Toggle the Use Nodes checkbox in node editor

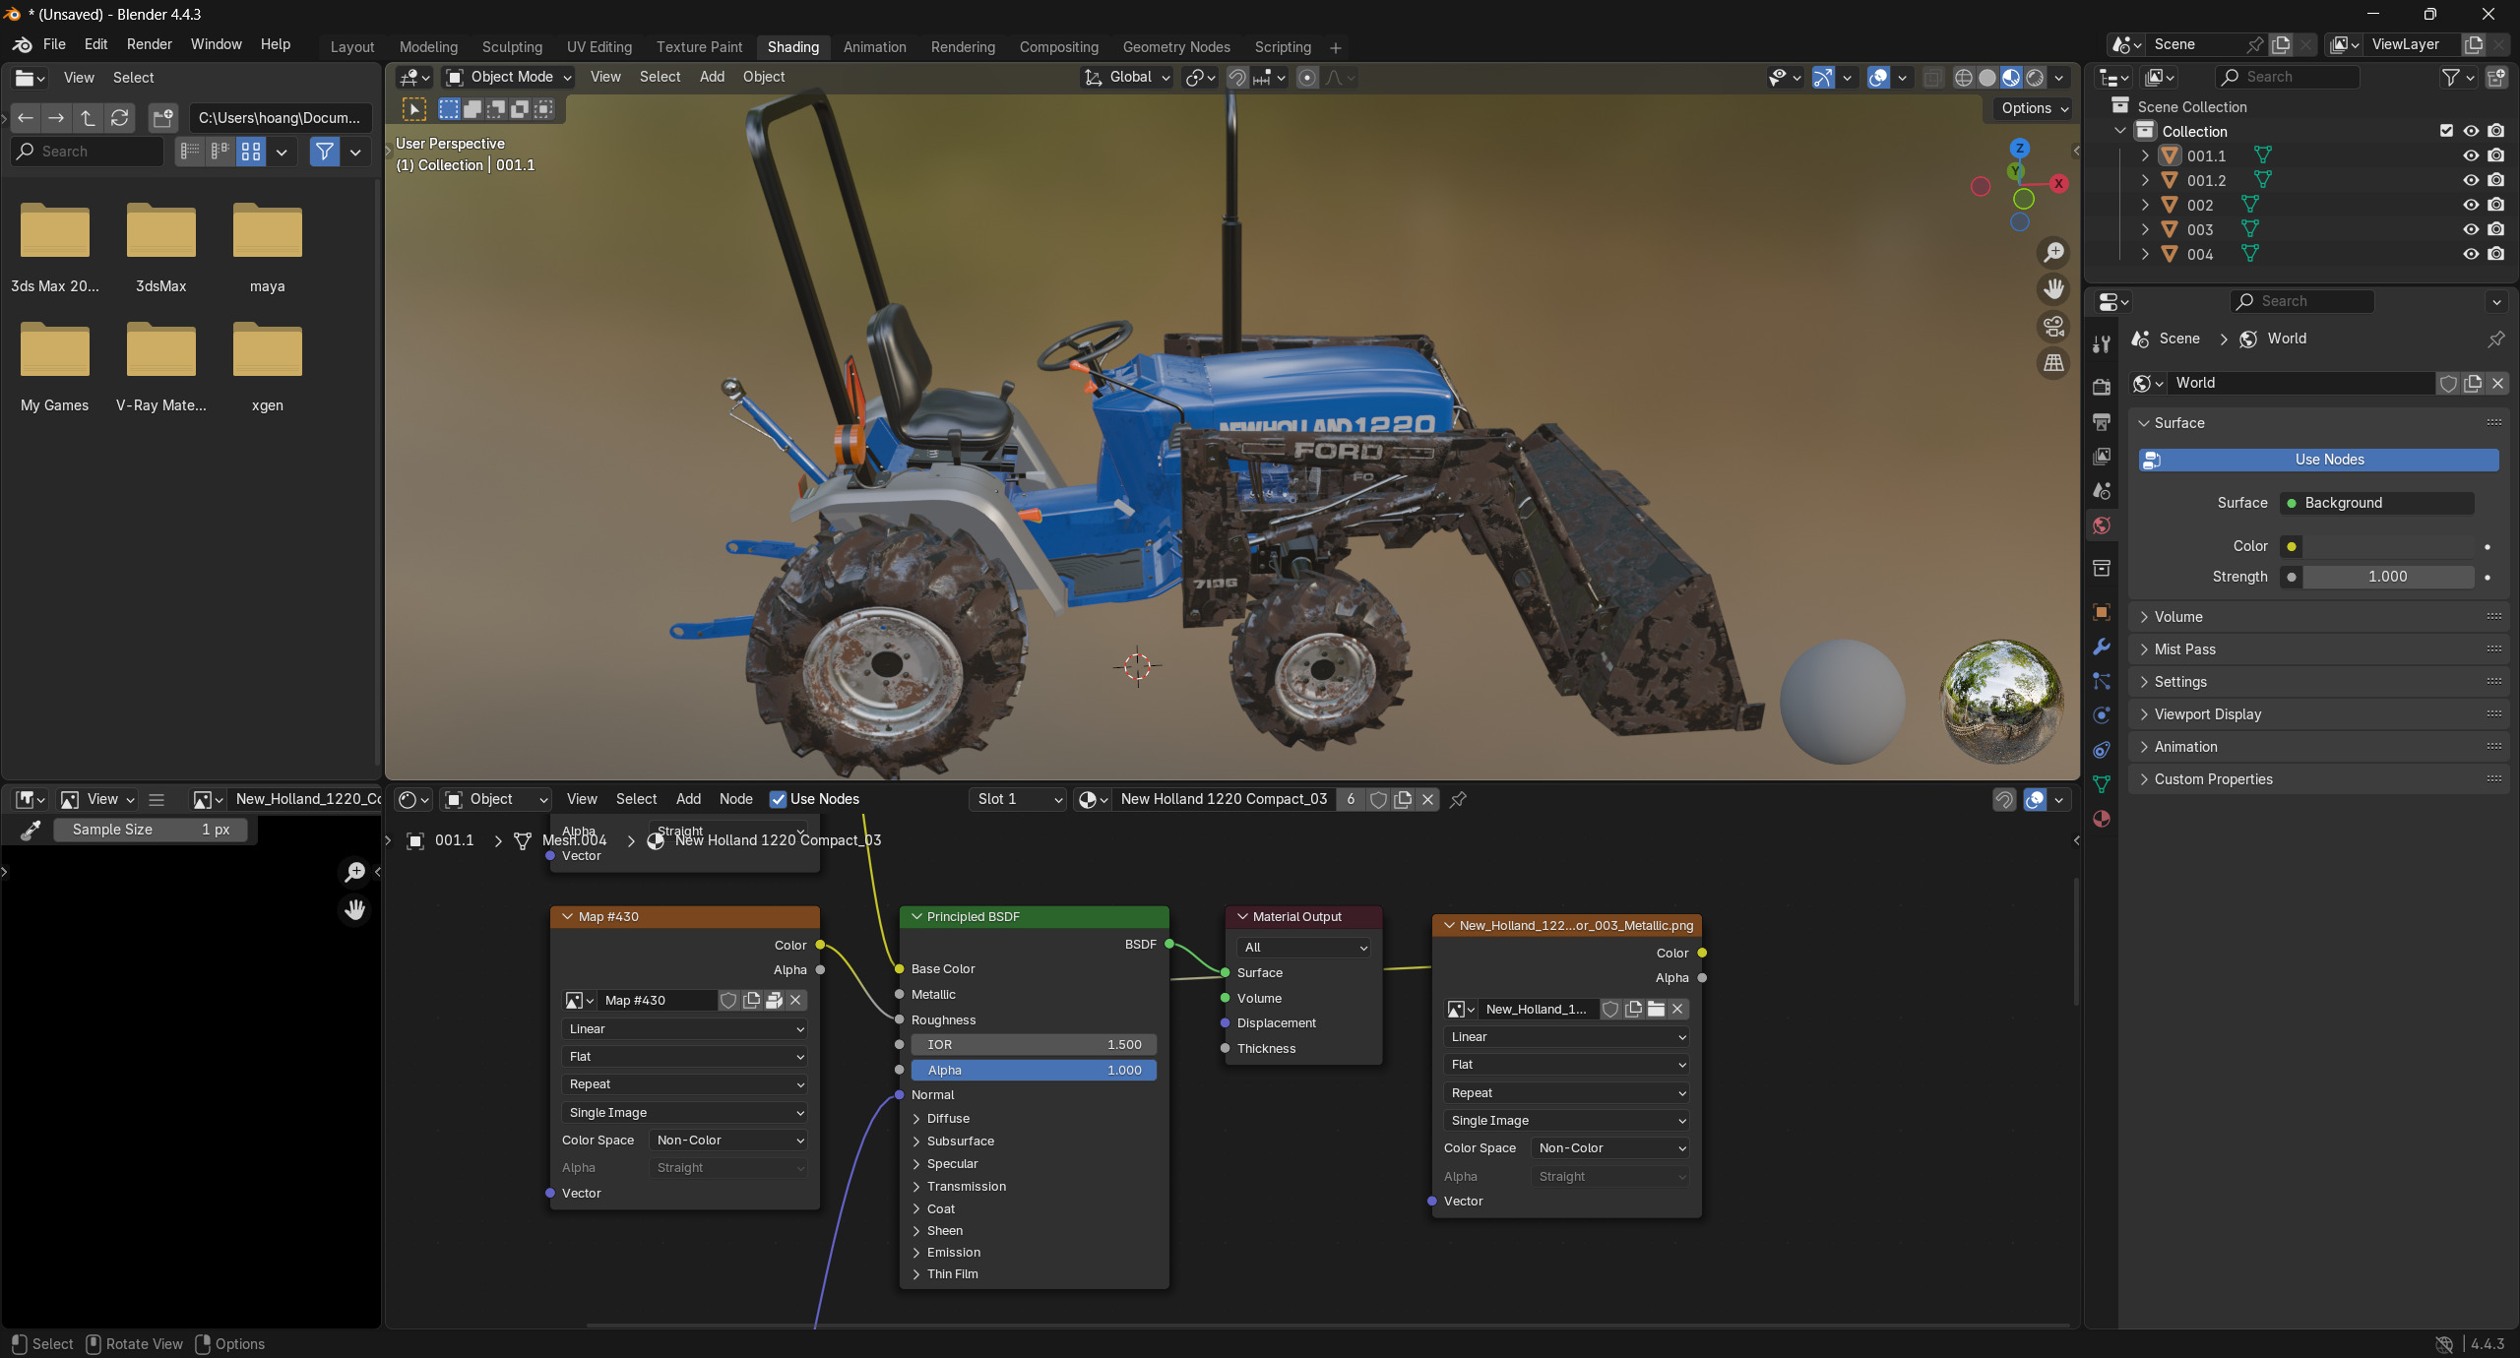point(778,799)
